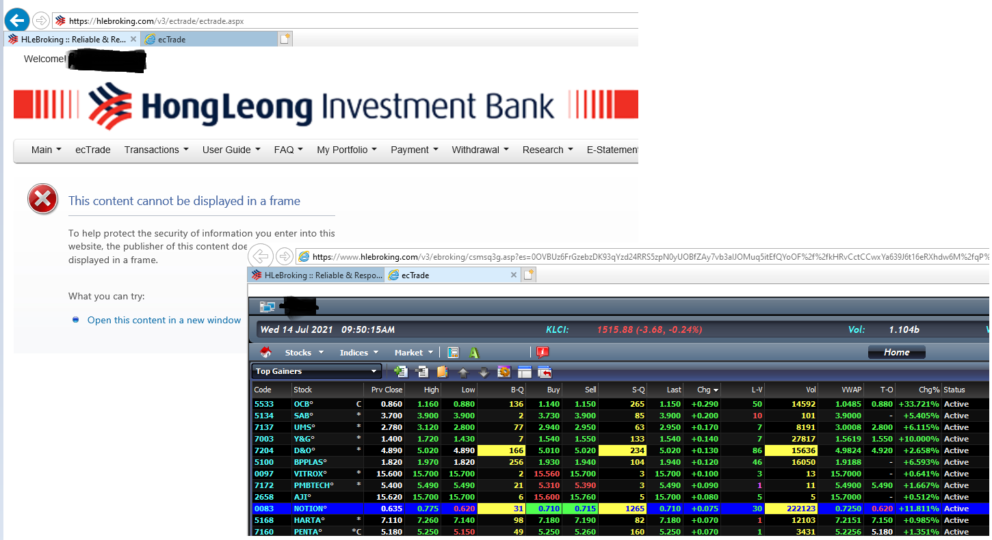Screen dimensions: 992x540
Task: Click the back arrow in the front ecTrade window
Action: (259, 256)
